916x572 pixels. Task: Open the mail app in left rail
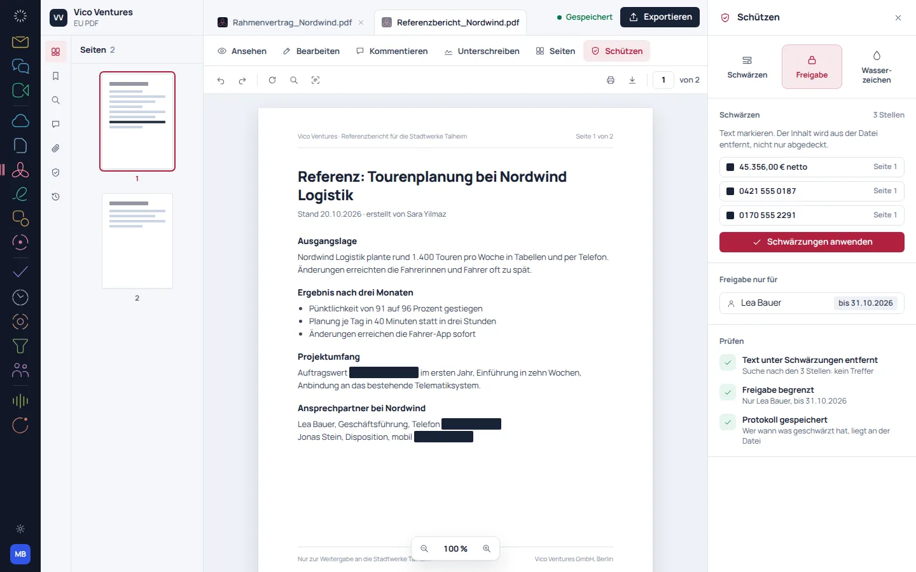tap(20, 42)
